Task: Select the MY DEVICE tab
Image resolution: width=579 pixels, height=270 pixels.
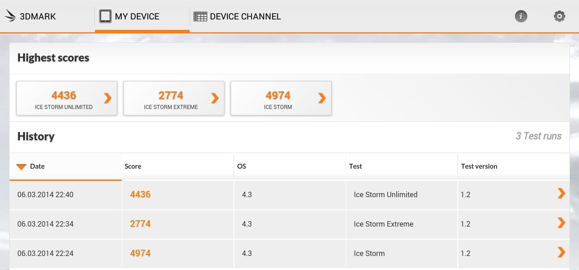Action: [142, 16]
